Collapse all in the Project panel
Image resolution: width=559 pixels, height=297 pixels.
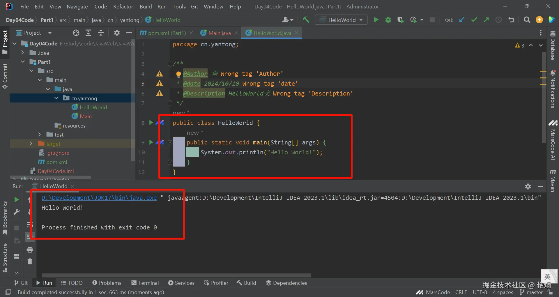click(x=101, y=33)
